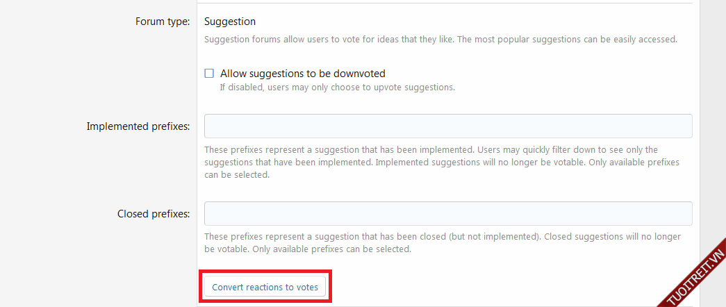Enable Allow suggestions to be downvoted checkbox

click(x=209, y=74)
